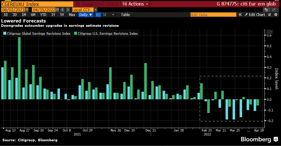Image resolution: width=281 pixels, height=146 pixels.
Task: Switch to bar/candle chart style icon
Action: pos(105,15)
